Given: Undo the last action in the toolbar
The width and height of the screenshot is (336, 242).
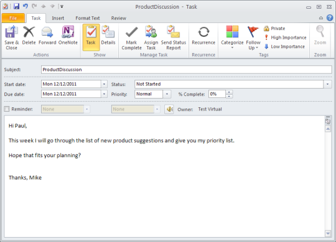Looking at the screenshot, I should [x=26, y=6].
